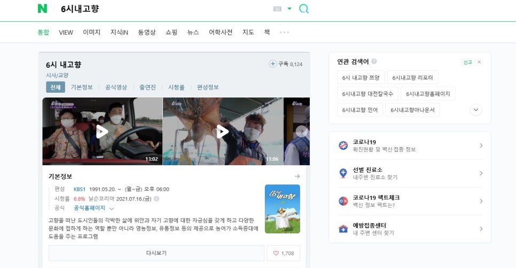516x268 pixels.
Task: Search related term 6시내고향아나운서
Action: tap(413, 110)
